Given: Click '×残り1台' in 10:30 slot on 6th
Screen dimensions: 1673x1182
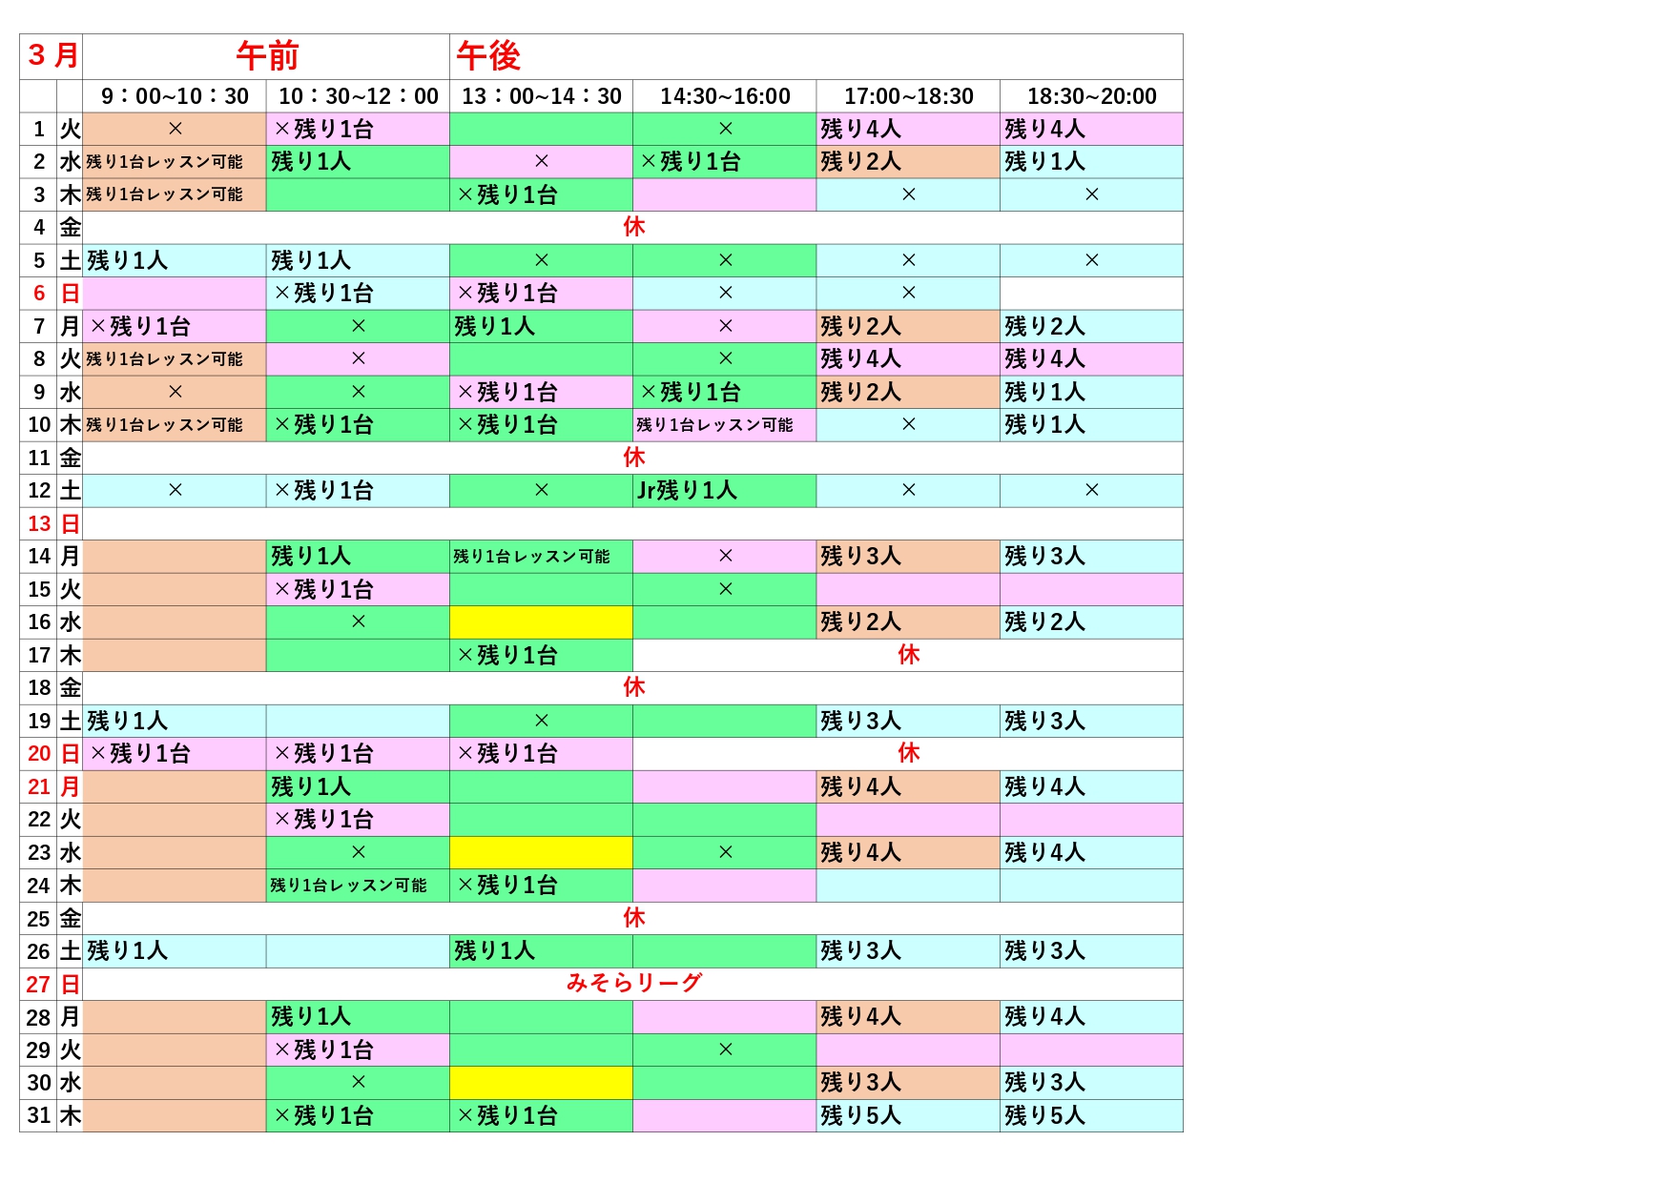Looking at the screenshot, I should click(323, 294).
